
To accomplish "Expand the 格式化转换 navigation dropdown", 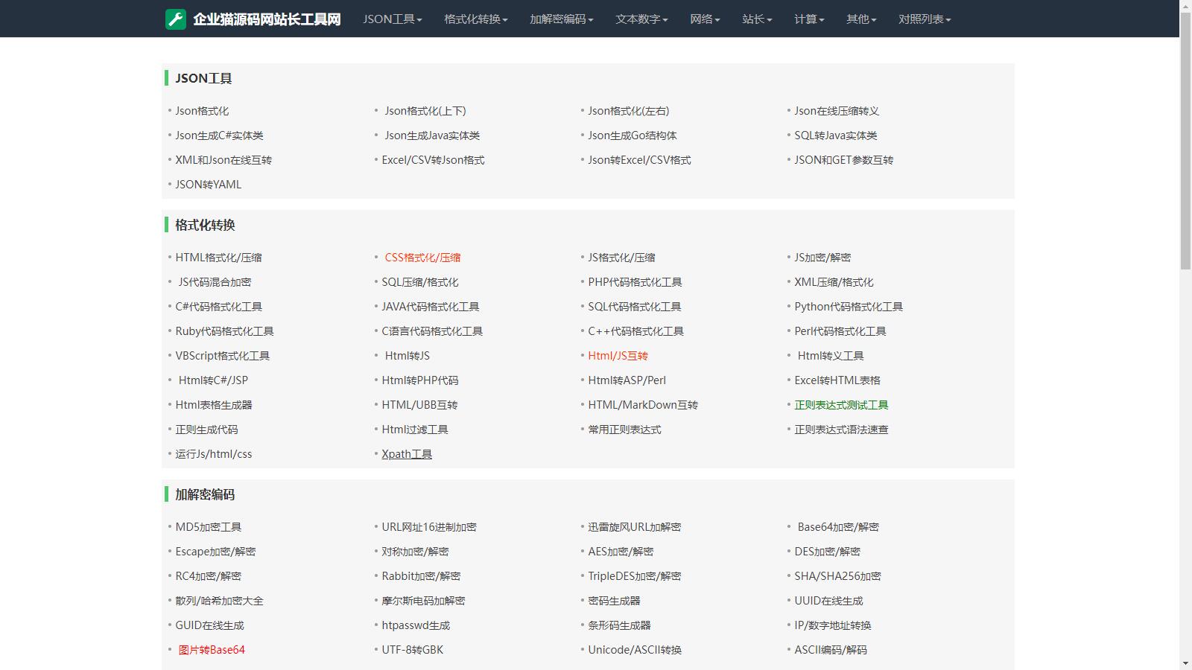I will tap(475, 19).
